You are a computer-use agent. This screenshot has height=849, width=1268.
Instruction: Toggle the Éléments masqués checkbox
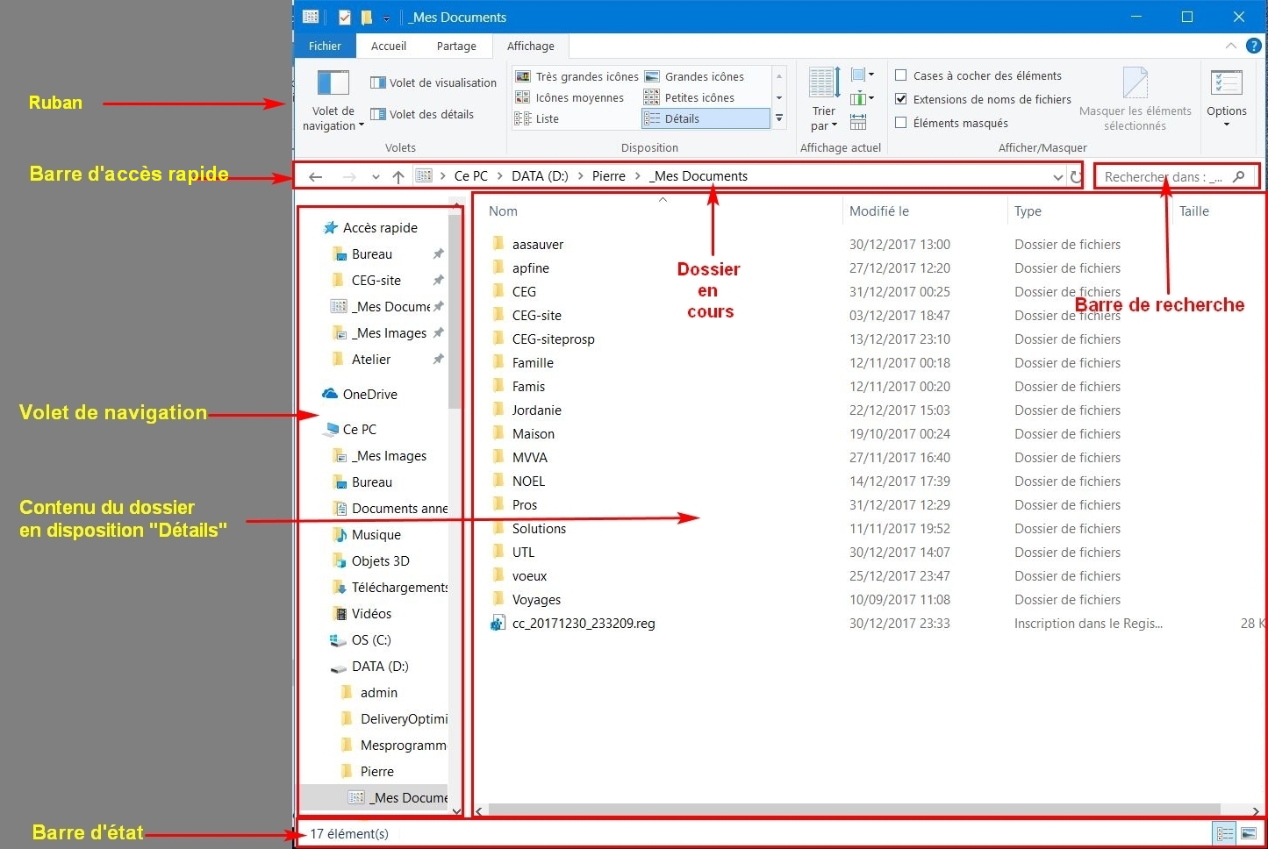tap(901, 123)
